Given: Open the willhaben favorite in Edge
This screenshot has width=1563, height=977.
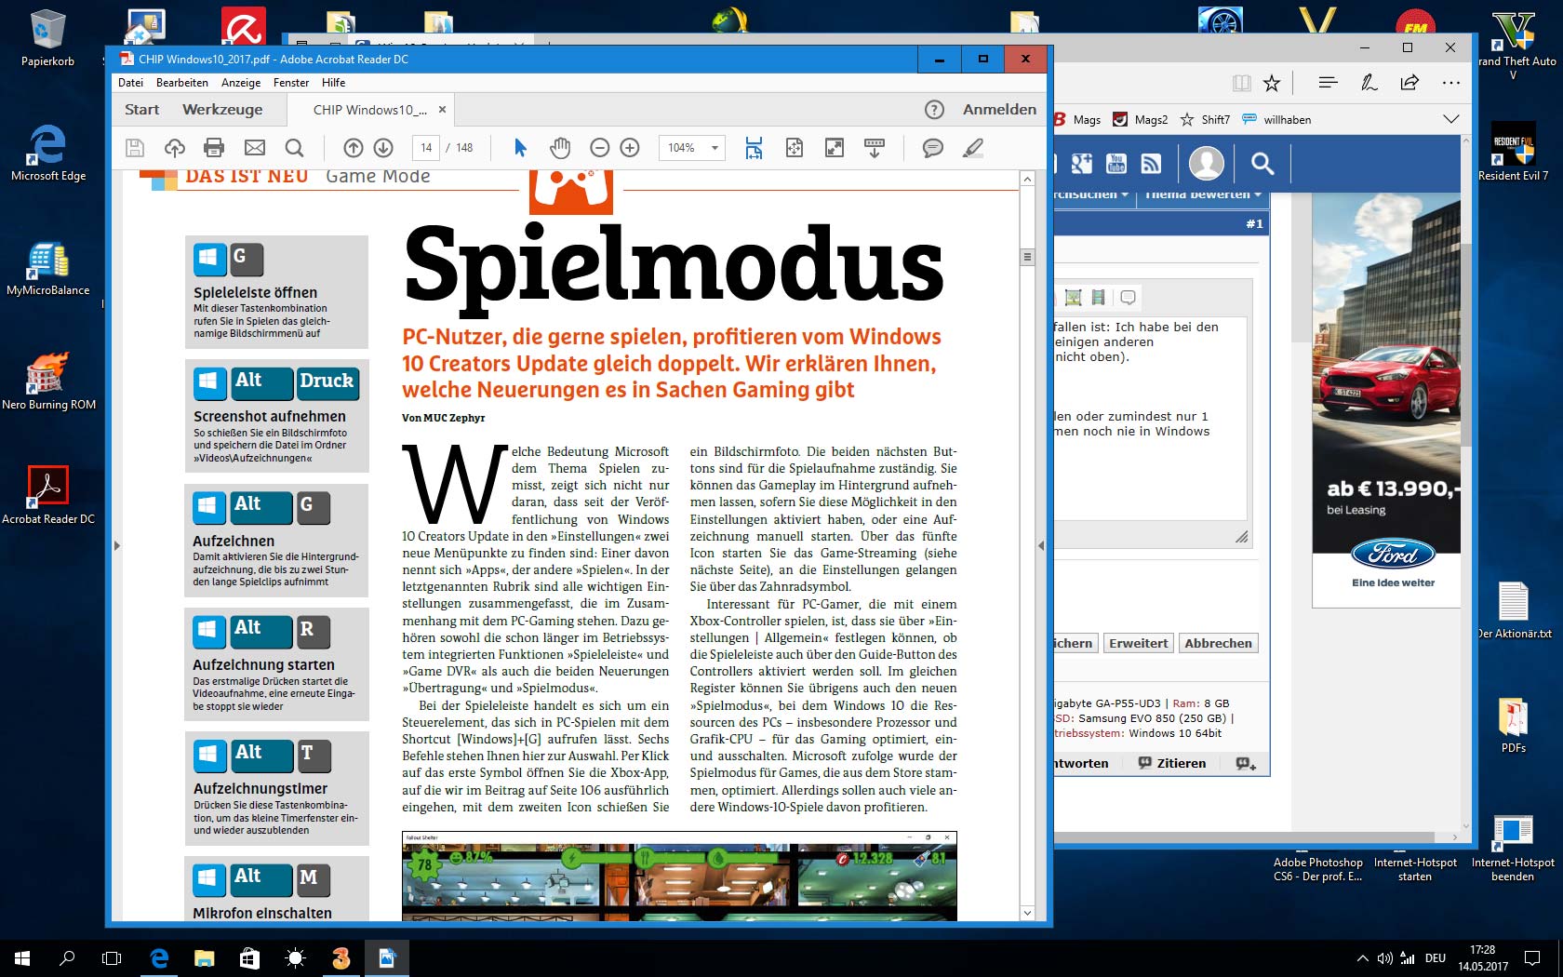Looking at the screenshot, I should pyautogui.click(x=1277, y=119).
